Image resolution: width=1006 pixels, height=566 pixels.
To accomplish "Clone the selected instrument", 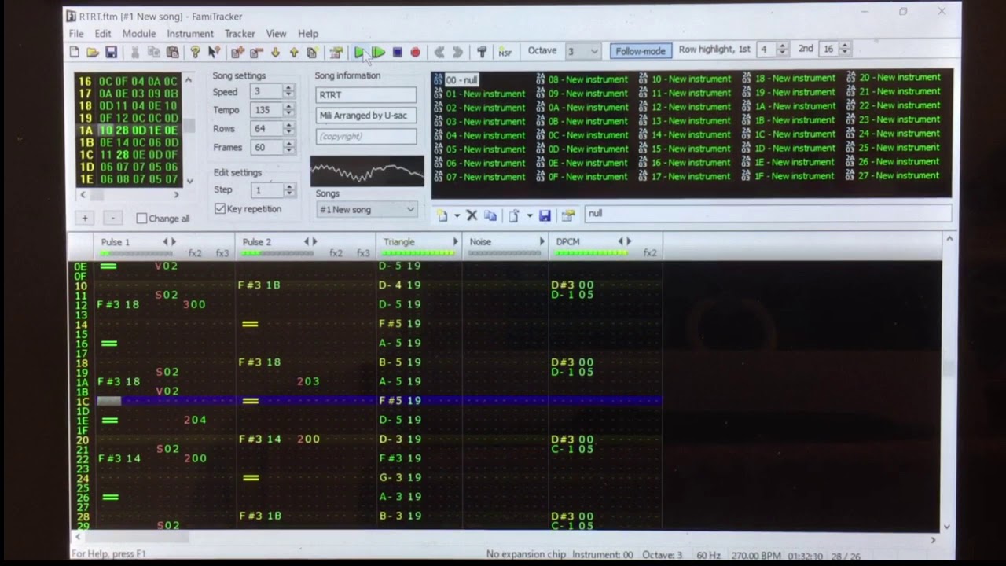I will (x=490, y=215).
